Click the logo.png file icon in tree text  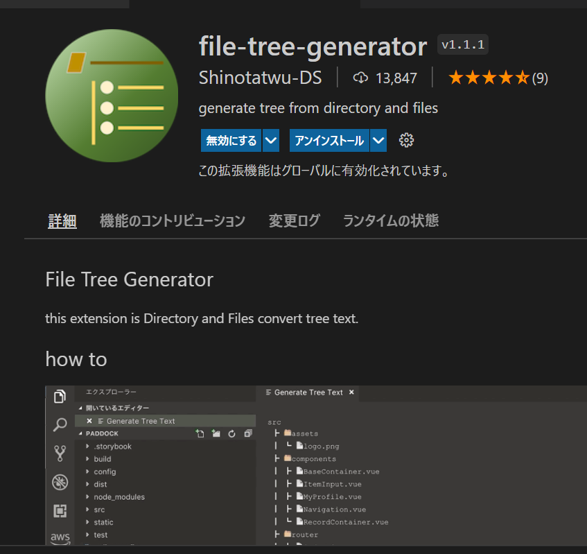tap(299, 445)
